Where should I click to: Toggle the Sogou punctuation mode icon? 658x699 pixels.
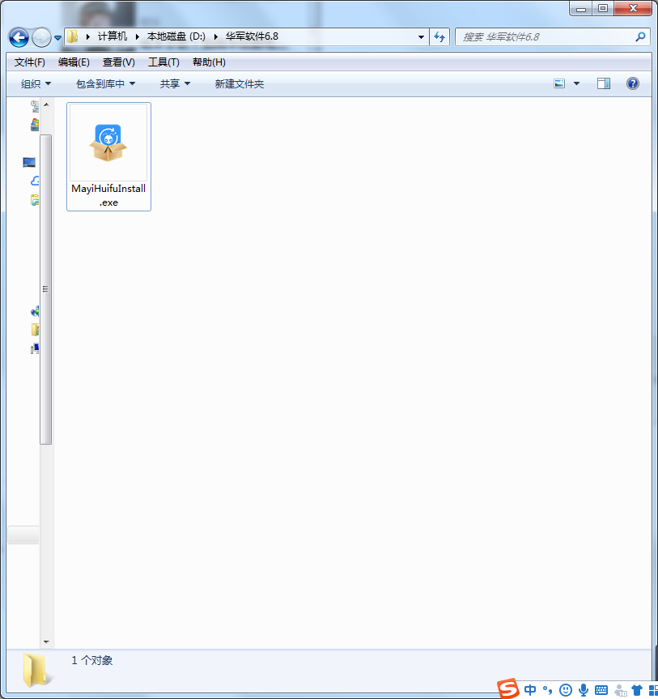coord(547,690)
